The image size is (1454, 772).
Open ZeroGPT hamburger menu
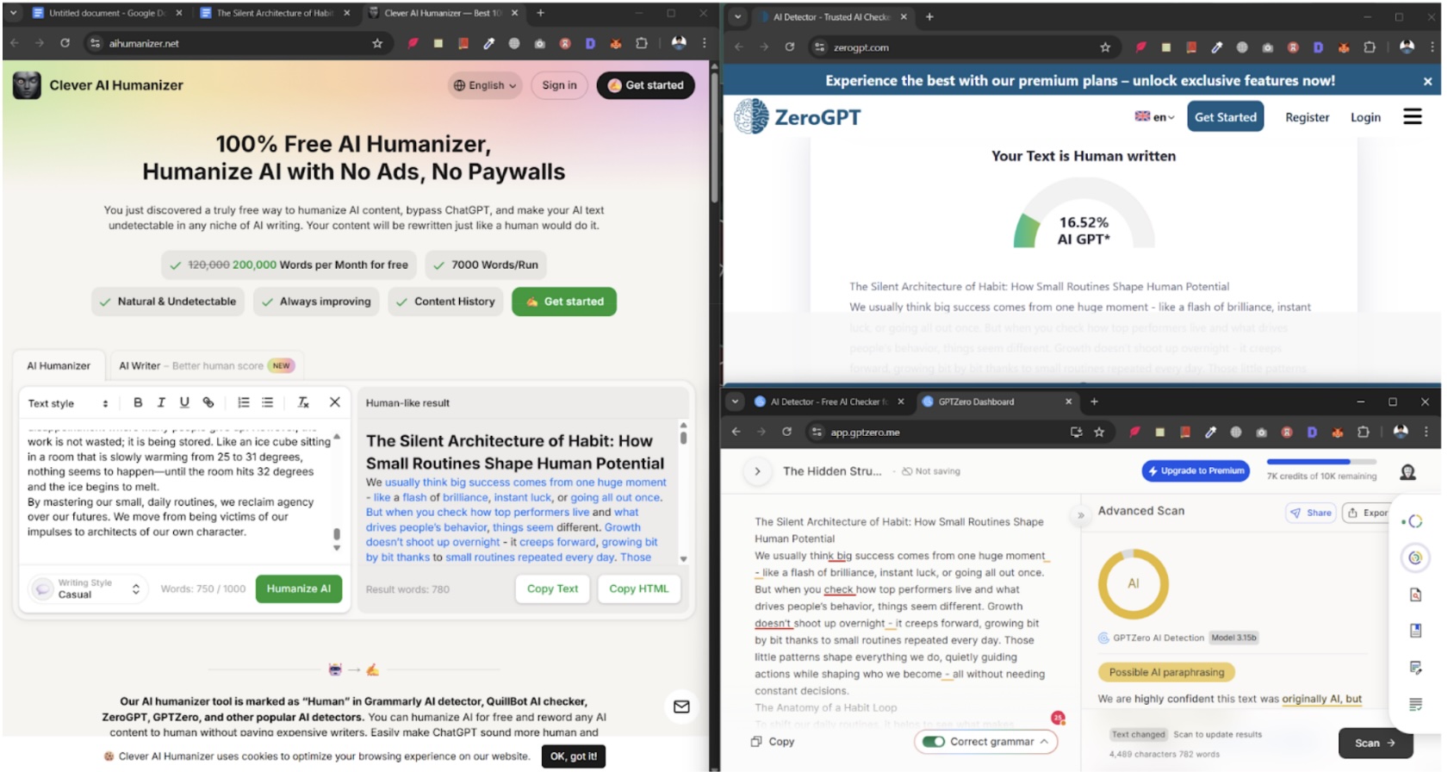coord(1413,116)
